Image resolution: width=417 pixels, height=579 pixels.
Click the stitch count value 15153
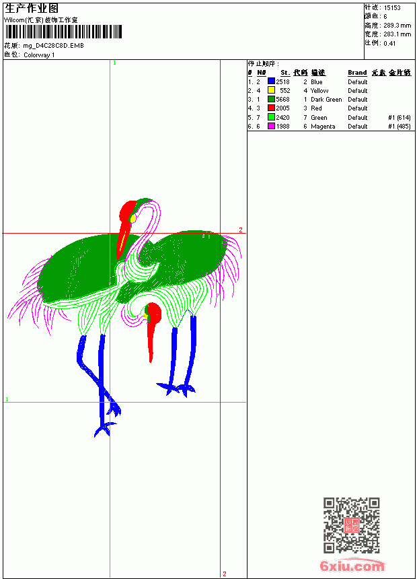pyautogui.click(x=392, y=8)
